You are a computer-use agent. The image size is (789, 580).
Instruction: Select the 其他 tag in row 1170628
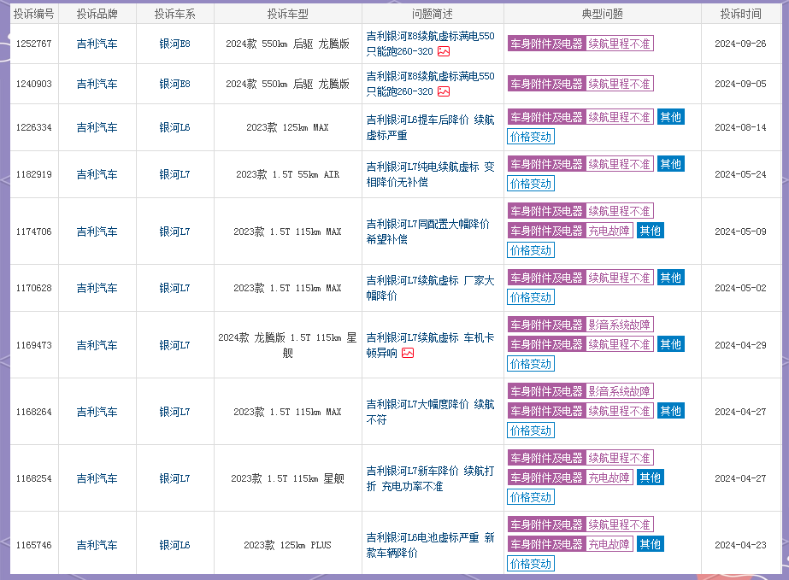[670, 278]
